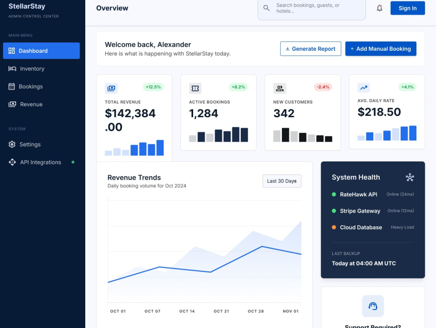Click the $218.50 daily rate value
This screenshot has height=328, width=437.
pos(379,112)
